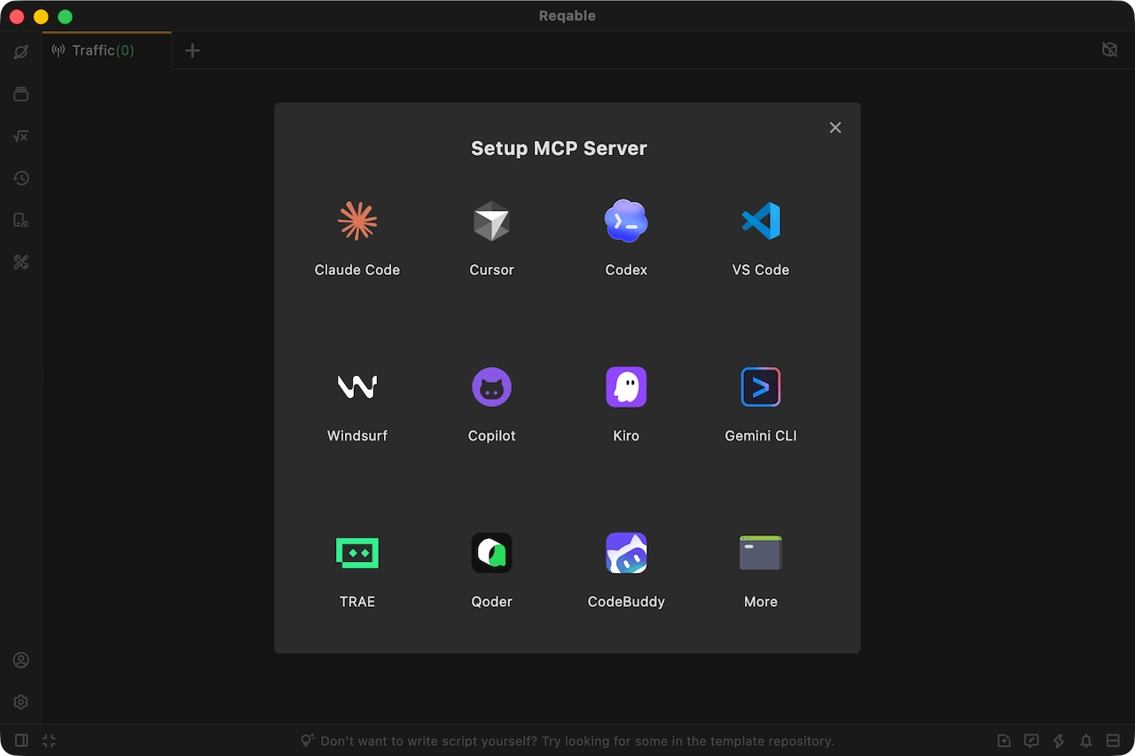
Task: Click the lightning bolt status bar icon
Action: (1059, 741)
